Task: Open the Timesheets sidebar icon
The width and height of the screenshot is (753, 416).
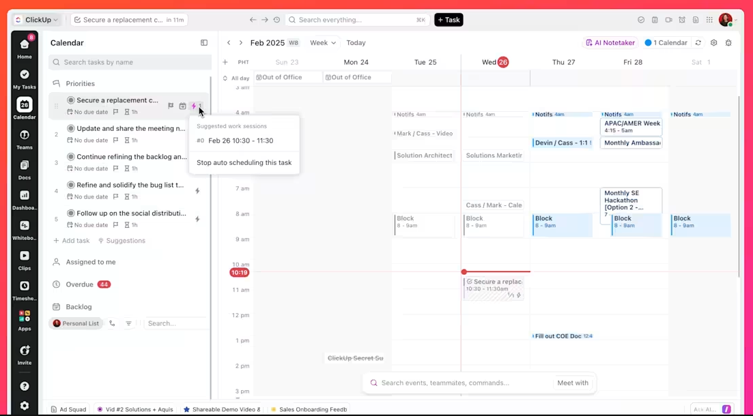Action: [x=25, y=290]
